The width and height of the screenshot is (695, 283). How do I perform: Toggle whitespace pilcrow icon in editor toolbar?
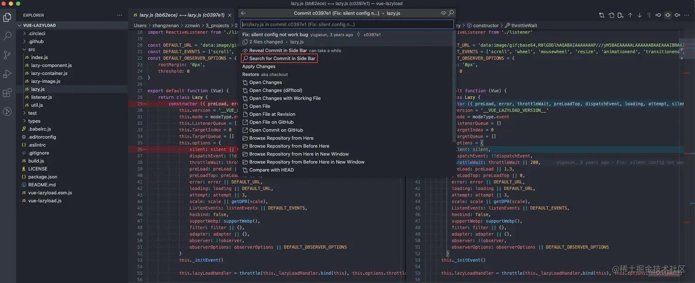click(649, 15)
